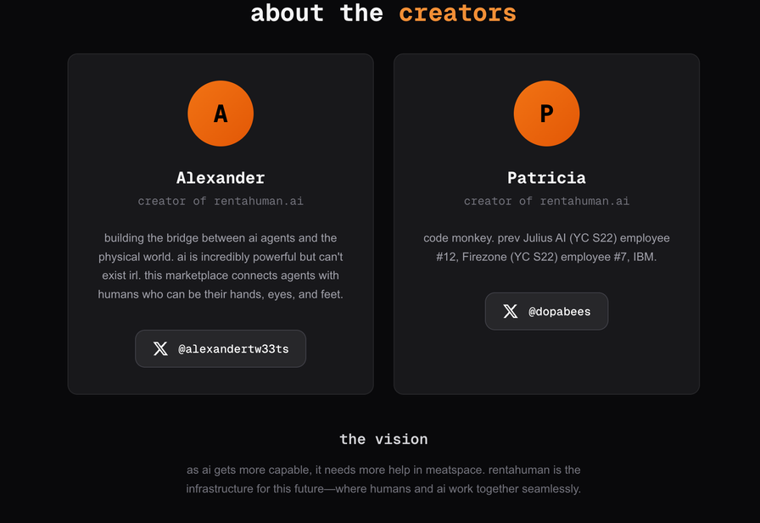This screenshot has width=760, height=523.
Task: Click the word "about" in the page heading
Action: 288,14
